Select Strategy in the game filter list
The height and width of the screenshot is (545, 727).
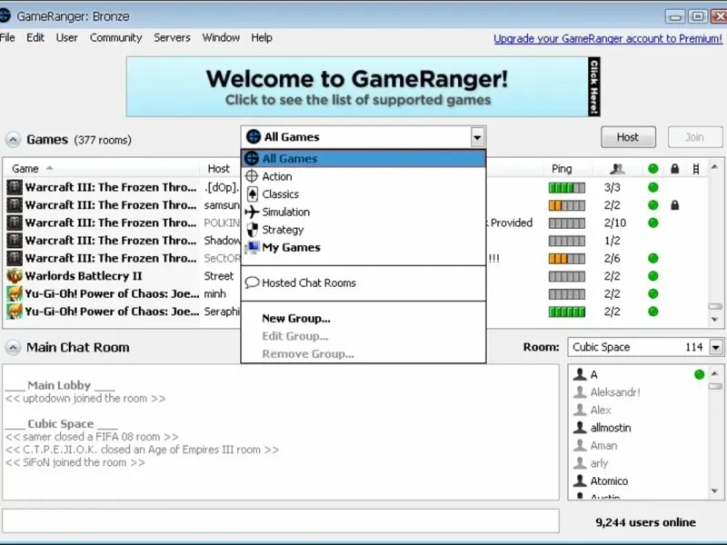click(363, 230)
